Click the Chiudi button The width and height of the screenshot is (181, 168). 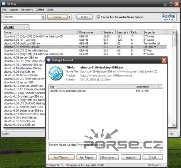[152, 158]
